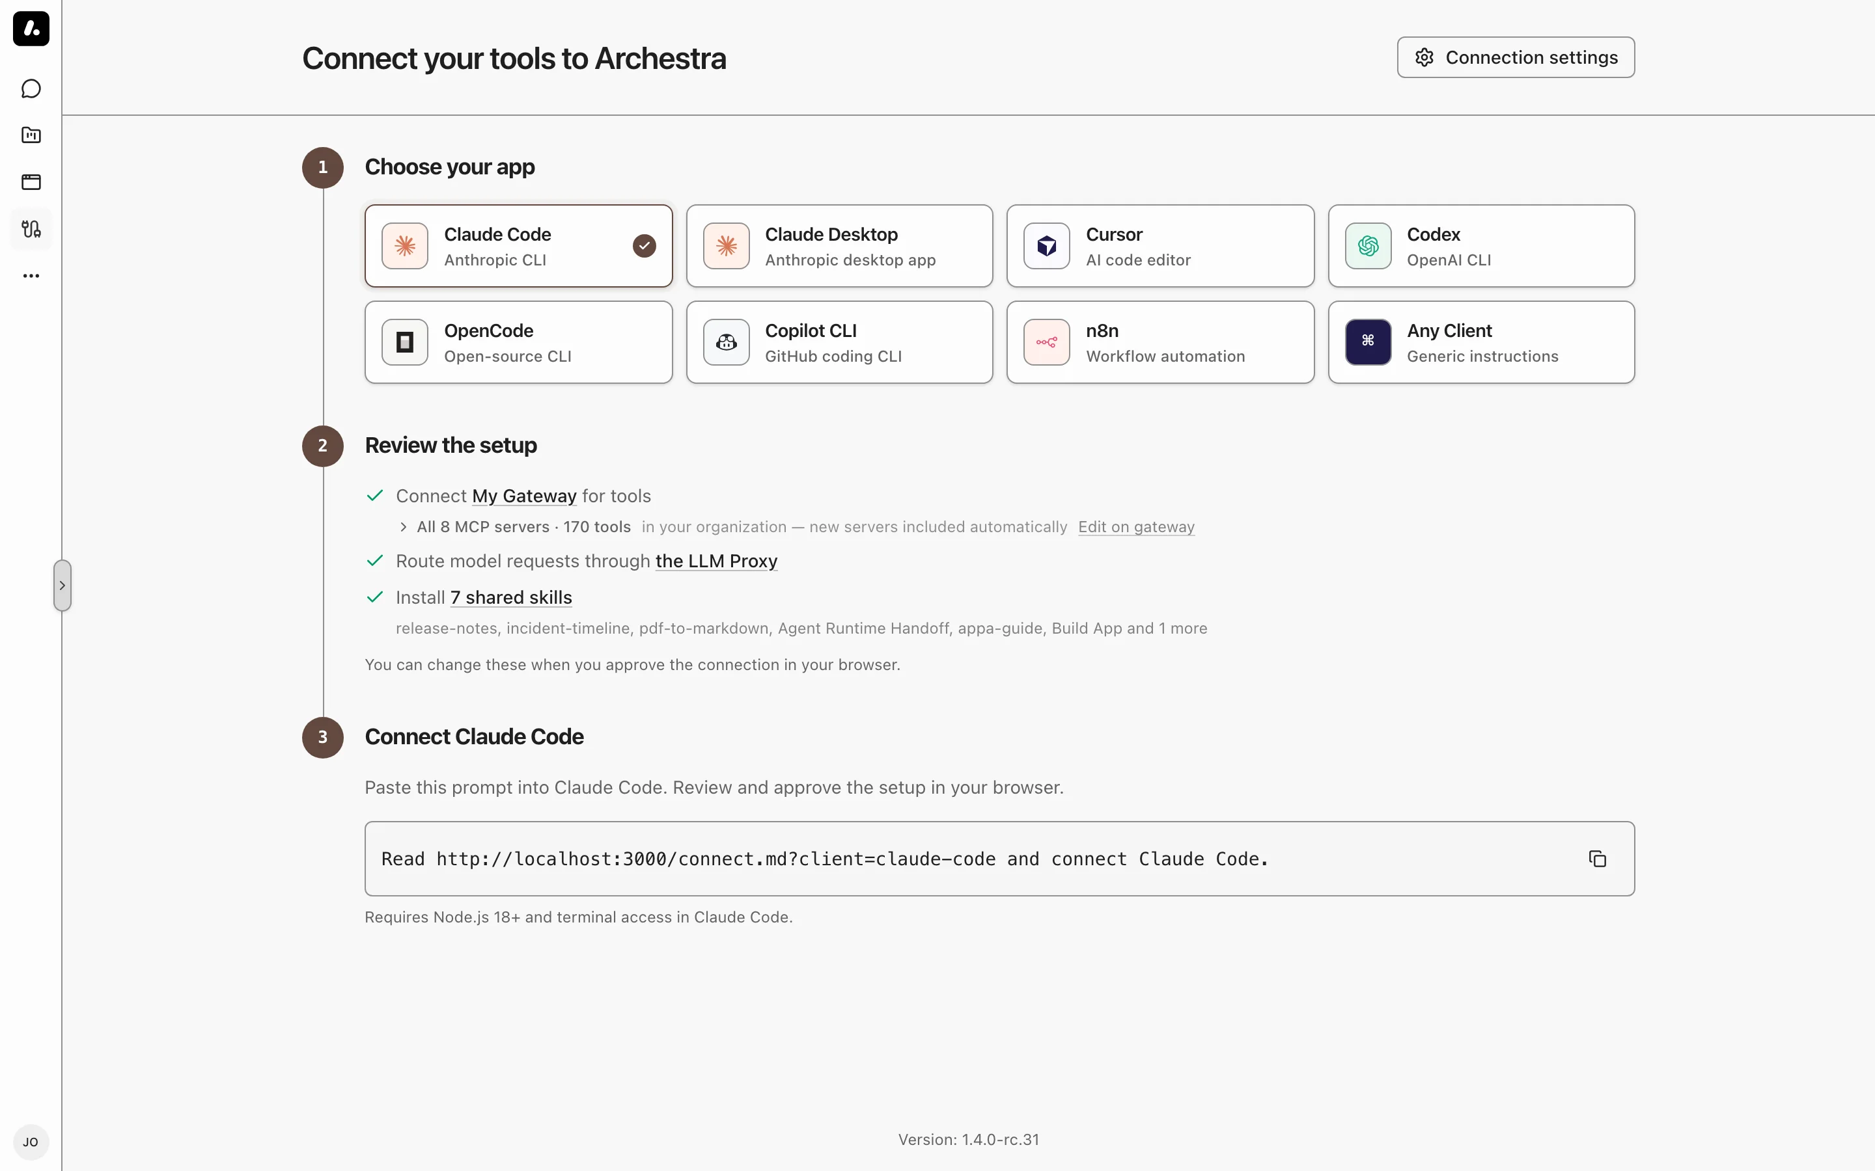Choose the Codex OpenAI CLI card
Image resolution: width=1875 pixels, height=1171 pixels.
(x=1481, y=247)
